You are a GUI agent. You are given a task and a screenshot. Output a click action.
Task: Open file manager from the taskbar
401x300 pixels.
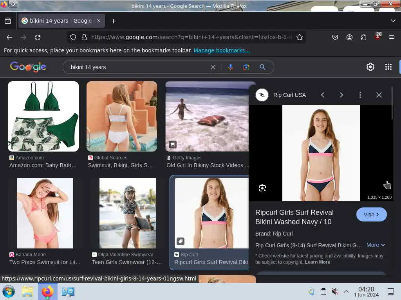click(x=27, y=291)
